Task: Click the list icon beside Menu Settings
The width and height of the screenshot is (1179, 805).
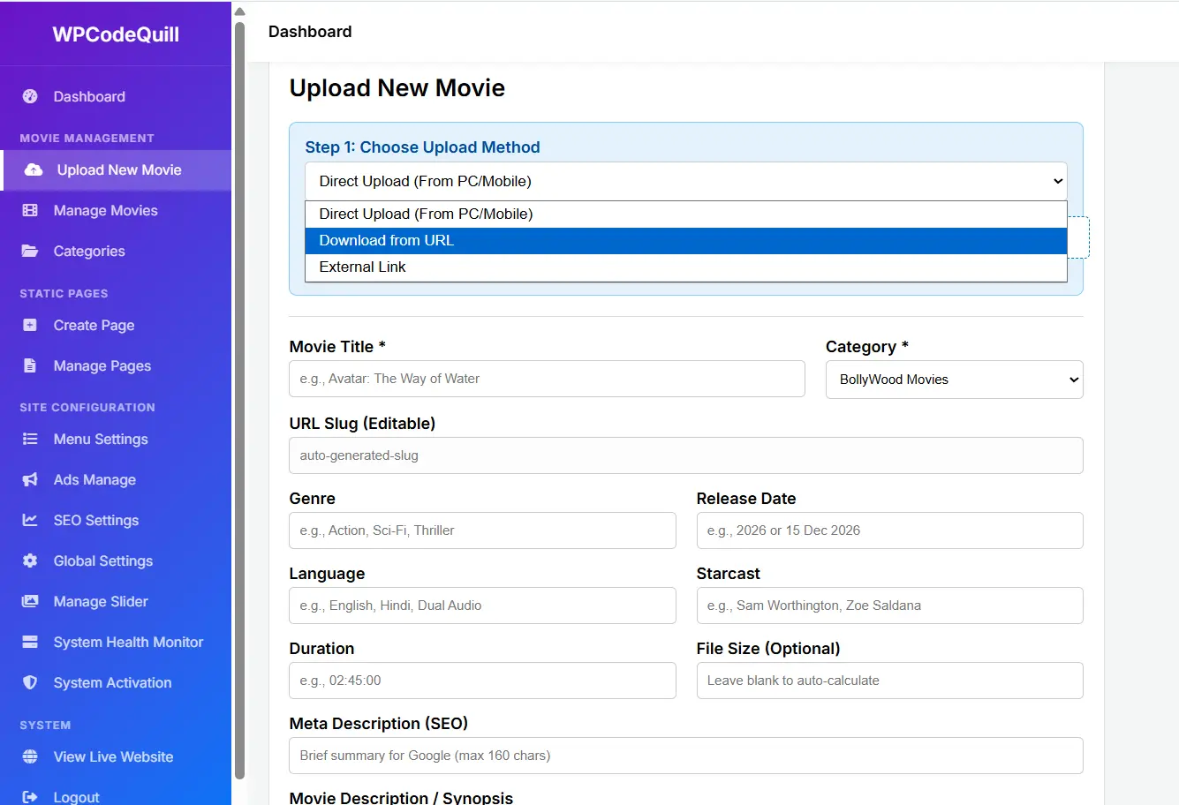Action: click(30, 439)
